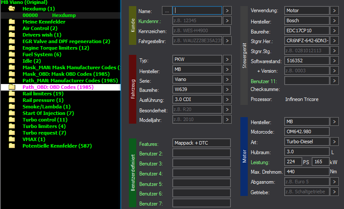Focus the Name input field

point(197,11)
